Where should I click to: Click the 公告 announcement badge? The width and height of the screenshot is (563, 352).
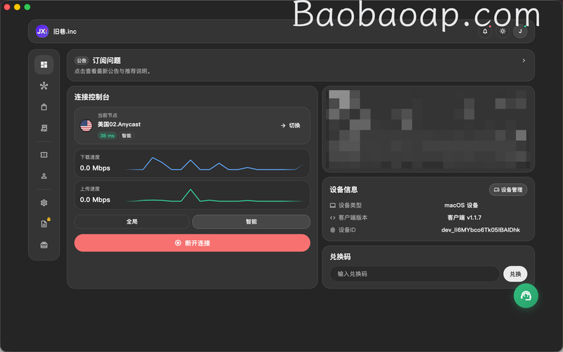coord(82,61)
